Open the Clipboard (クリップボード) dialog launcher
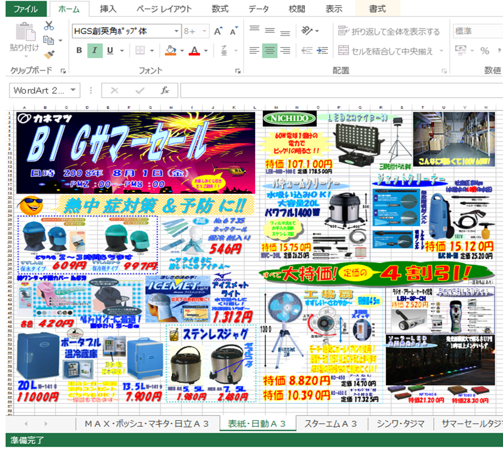 (63, 71)
